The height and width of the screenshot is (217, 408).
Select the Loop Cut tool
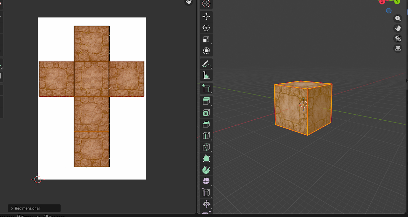[206, 136]
